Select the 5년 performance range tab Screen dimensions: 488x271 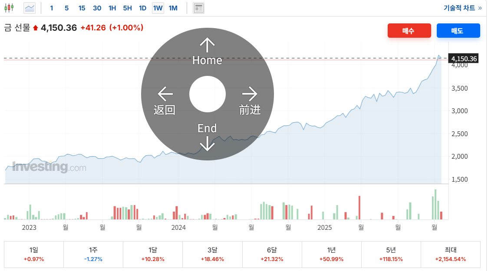tap(391, 254)
